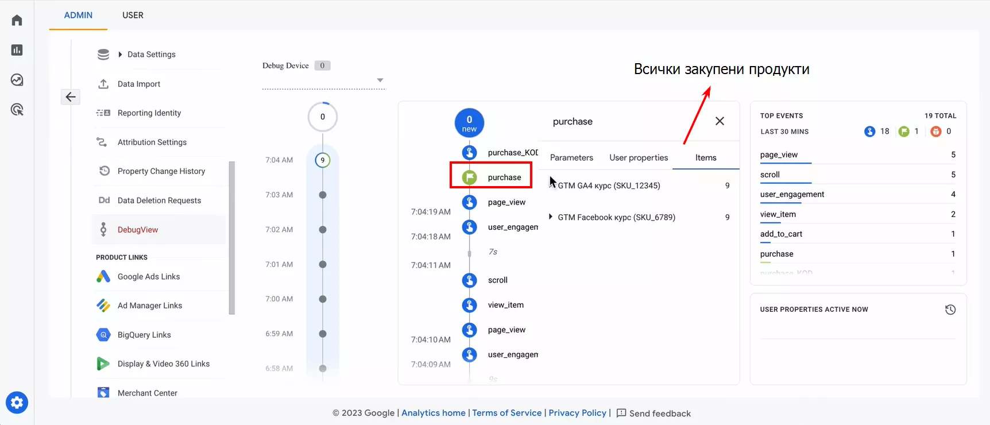Click the Data Import upload icon
This screenshot has width=990, height=425.
click(x=103, y=84)
